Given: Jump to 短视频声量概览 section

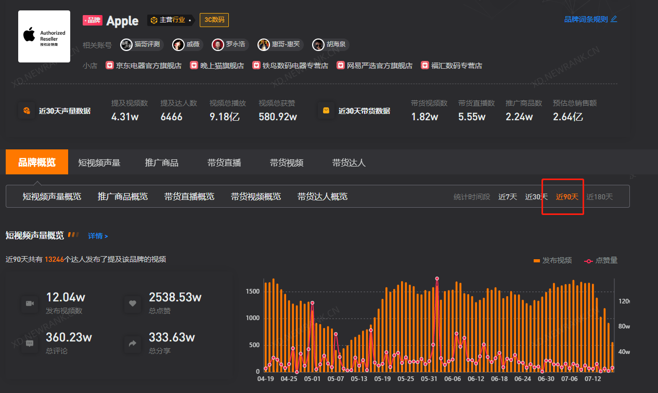Looking at the screenshot, I should (x=52, y=197).
